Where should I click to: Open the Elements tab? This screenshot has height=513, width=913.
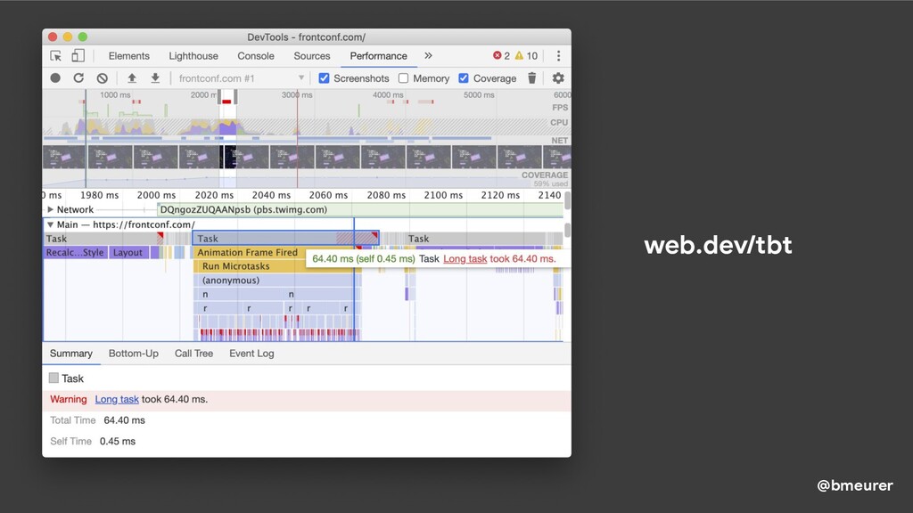pos(128,56)
